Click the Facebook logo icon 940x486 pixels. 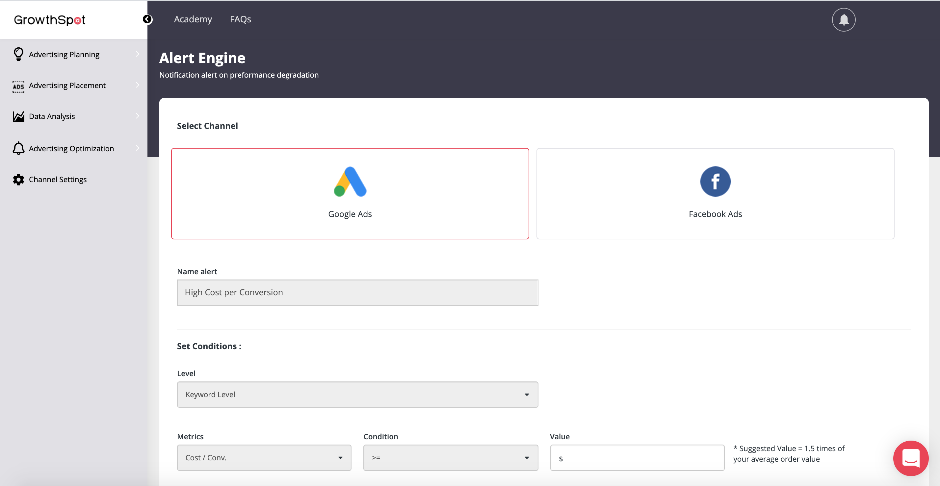pos(715,182)
